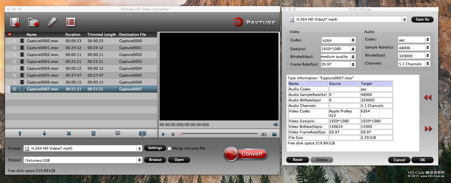451x183 pixels.
Task: Click Cancel in Profile Settings
Action: 399,160
